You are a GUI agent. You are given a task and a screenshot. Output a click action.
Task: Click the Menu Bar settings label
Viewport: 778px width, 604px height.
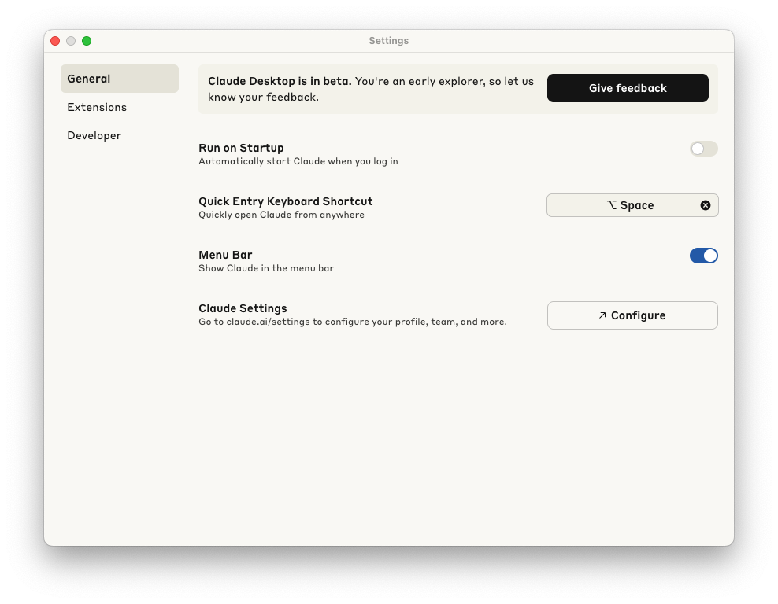click(224, 254)
